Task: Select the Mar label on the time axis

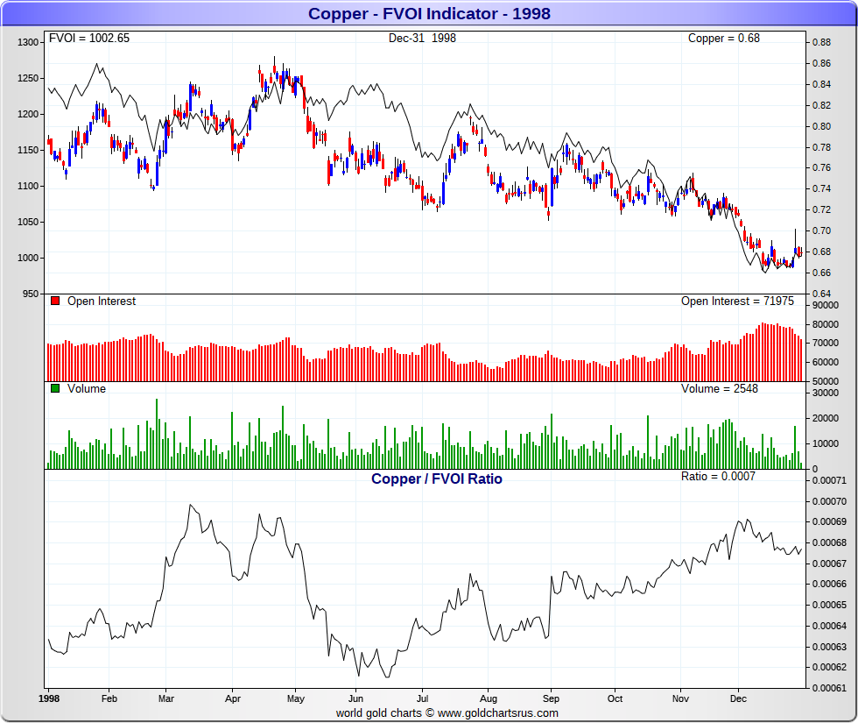Action: (165, 698)
